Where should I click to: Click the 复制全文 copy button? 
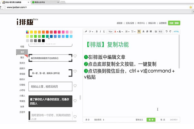click(139, 120)
